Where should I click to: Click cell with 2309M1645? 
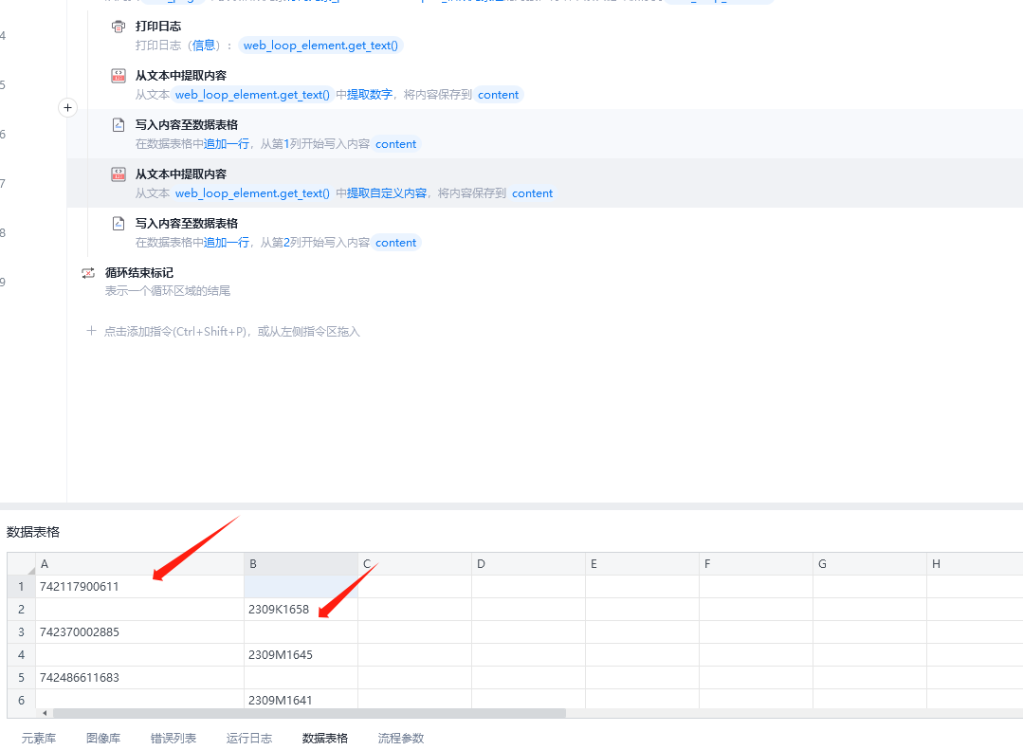tap(301, 654)
